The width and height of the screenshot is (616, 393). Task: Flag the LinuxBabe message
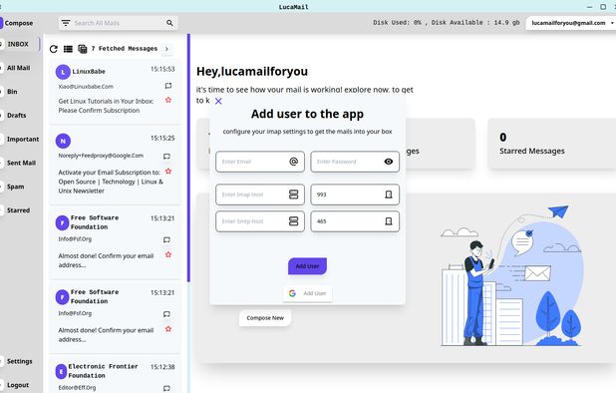pos(168,86)
